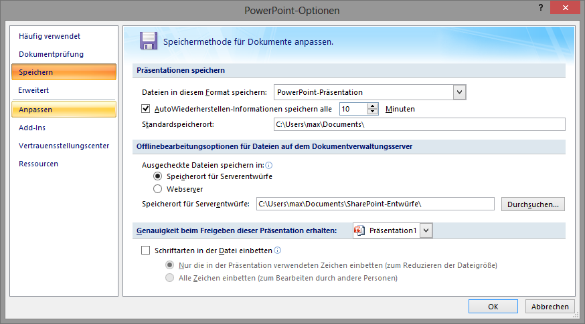Expand the Präsentation1 dropdown arrow
585x324 pixels.
pyautogui.click(x=426, y=230)
